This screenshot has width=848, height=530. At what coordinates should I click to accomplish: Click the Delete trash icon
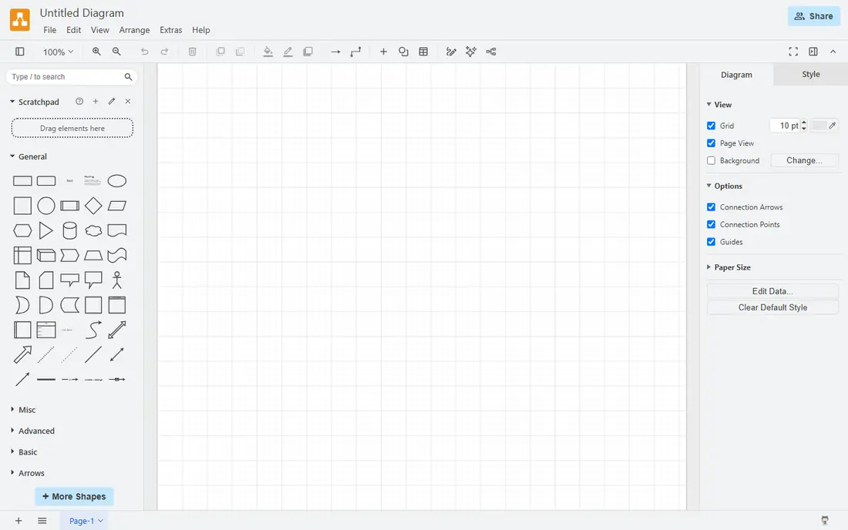pos(192,52)
